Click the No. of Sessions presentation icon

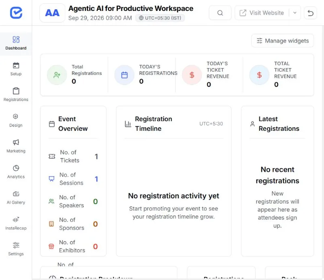[51, 179]
